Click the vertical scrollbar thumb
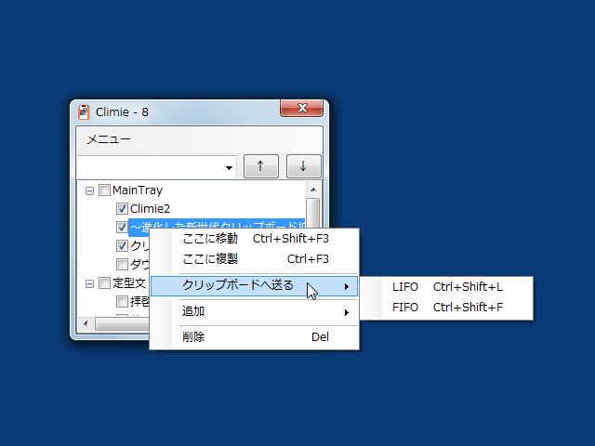Image resolution: width=595 pixels, height=446 pixels. click(313, 213)
